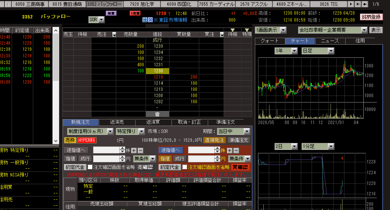Open the chart timeframe 1年 dropdown
This screenshot has width=390, height=210.
point(294,51)
